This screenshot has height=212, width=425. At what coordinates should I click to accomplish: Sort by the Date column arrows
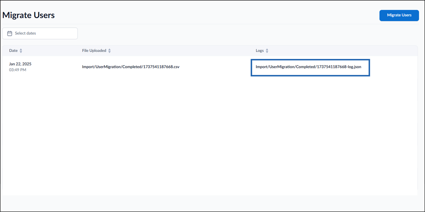point(21,51)
